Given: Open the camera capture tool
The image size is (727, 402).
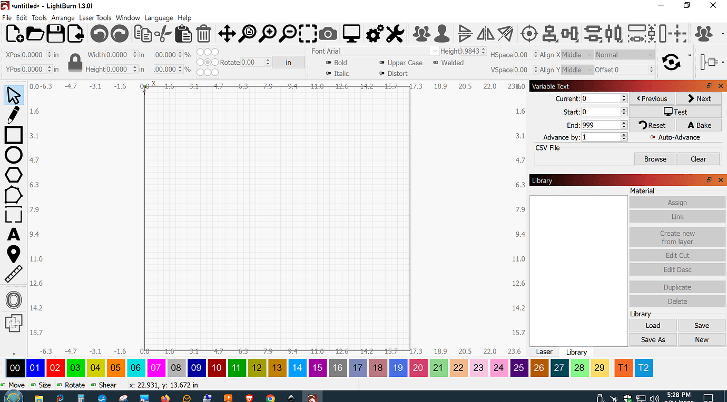Looking at the screenshot, I should click(328, 33).
